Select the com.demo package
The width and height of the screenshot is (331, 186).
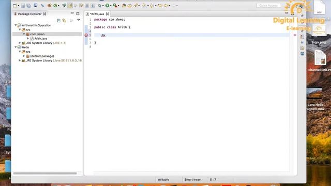[x=37, y=34]
